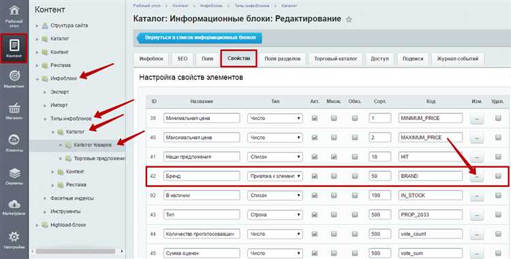Select Инструменты in content tree
This screenshot has width=511, height=259.
coord(65,212)
